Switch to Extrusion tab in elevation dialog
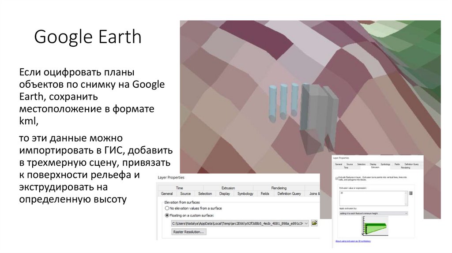452x253 pixels. (x=228, y=188)
